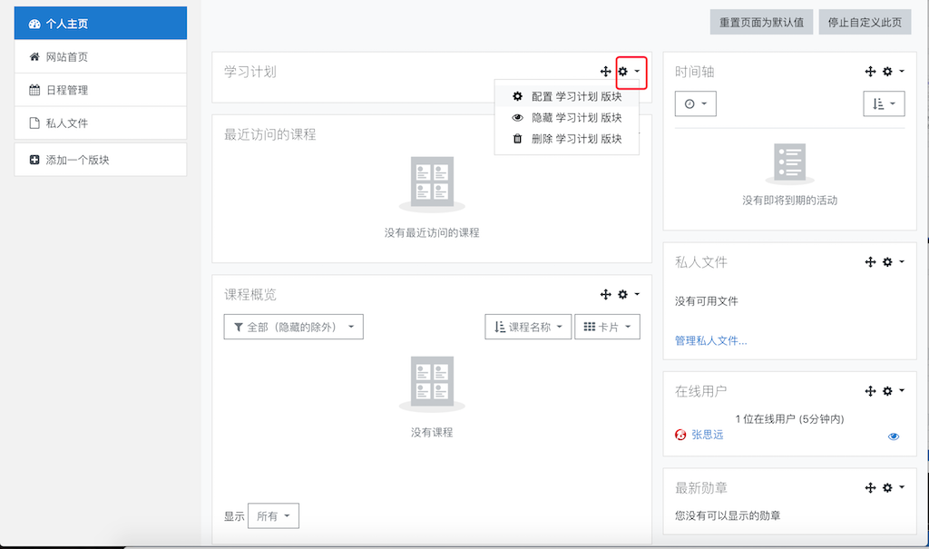Open 时间轴 sort order dropdown
The image size is (929, 549).
click(884, 103)
